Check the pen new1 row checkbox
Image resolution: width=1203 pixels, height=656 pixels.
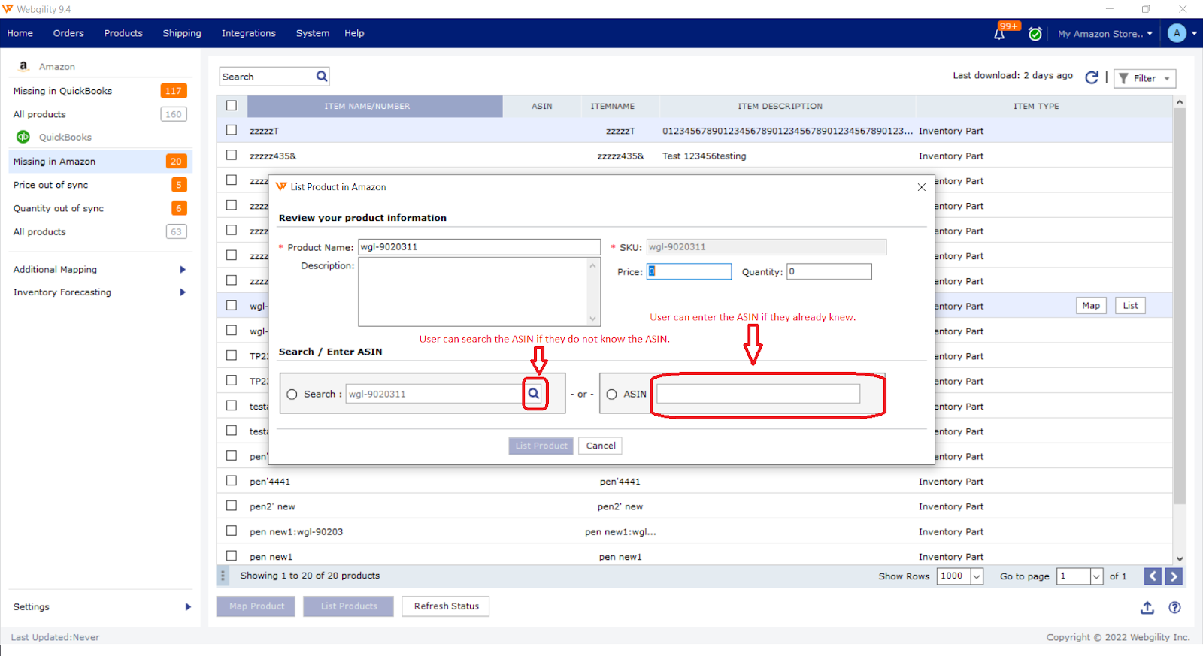[232, 556]
